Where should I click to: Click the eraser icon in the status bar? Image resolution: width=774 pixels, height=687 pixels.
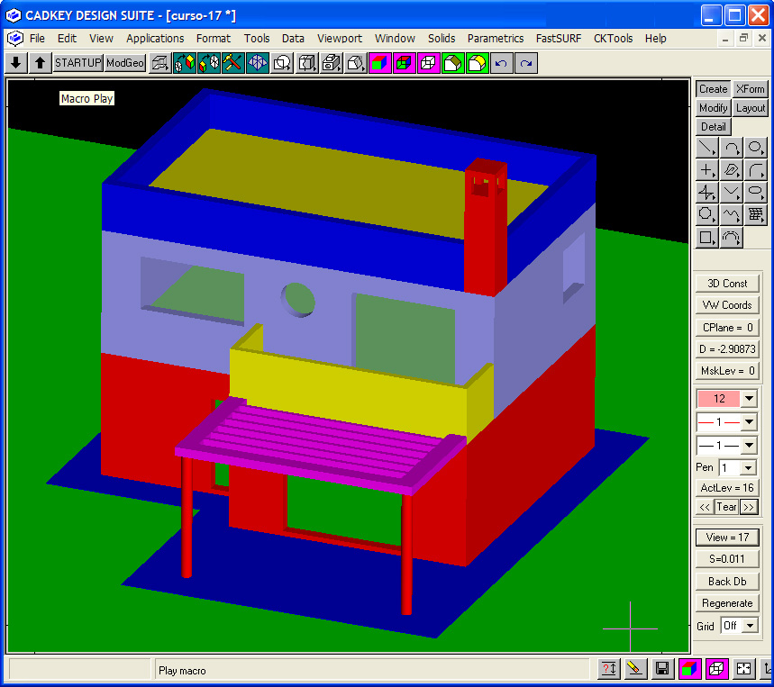(x=635, y=669)
